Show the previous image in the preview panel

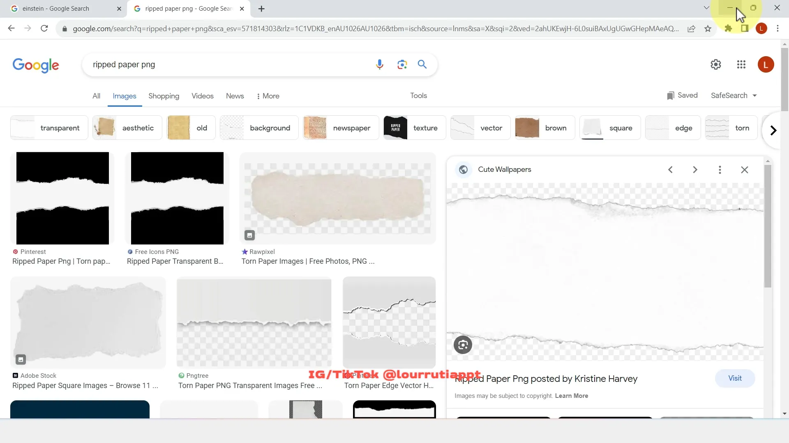coord(670,169)
